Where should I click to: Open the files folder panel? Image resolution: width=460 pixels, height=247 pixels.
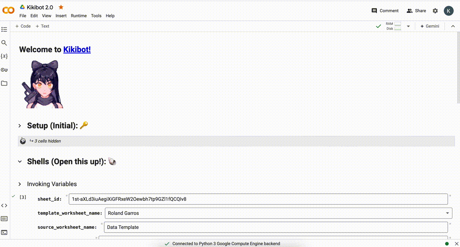tap(4, 83)
